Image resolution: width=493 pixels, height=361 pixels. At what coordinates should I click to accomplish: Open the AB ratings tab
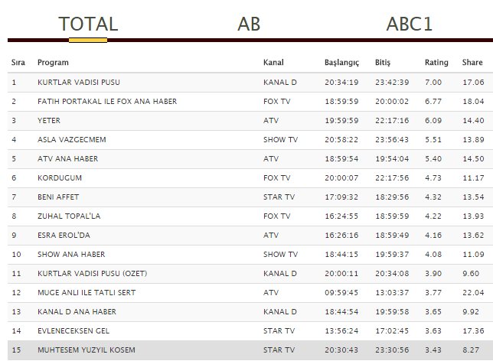(x=249, y=24)
